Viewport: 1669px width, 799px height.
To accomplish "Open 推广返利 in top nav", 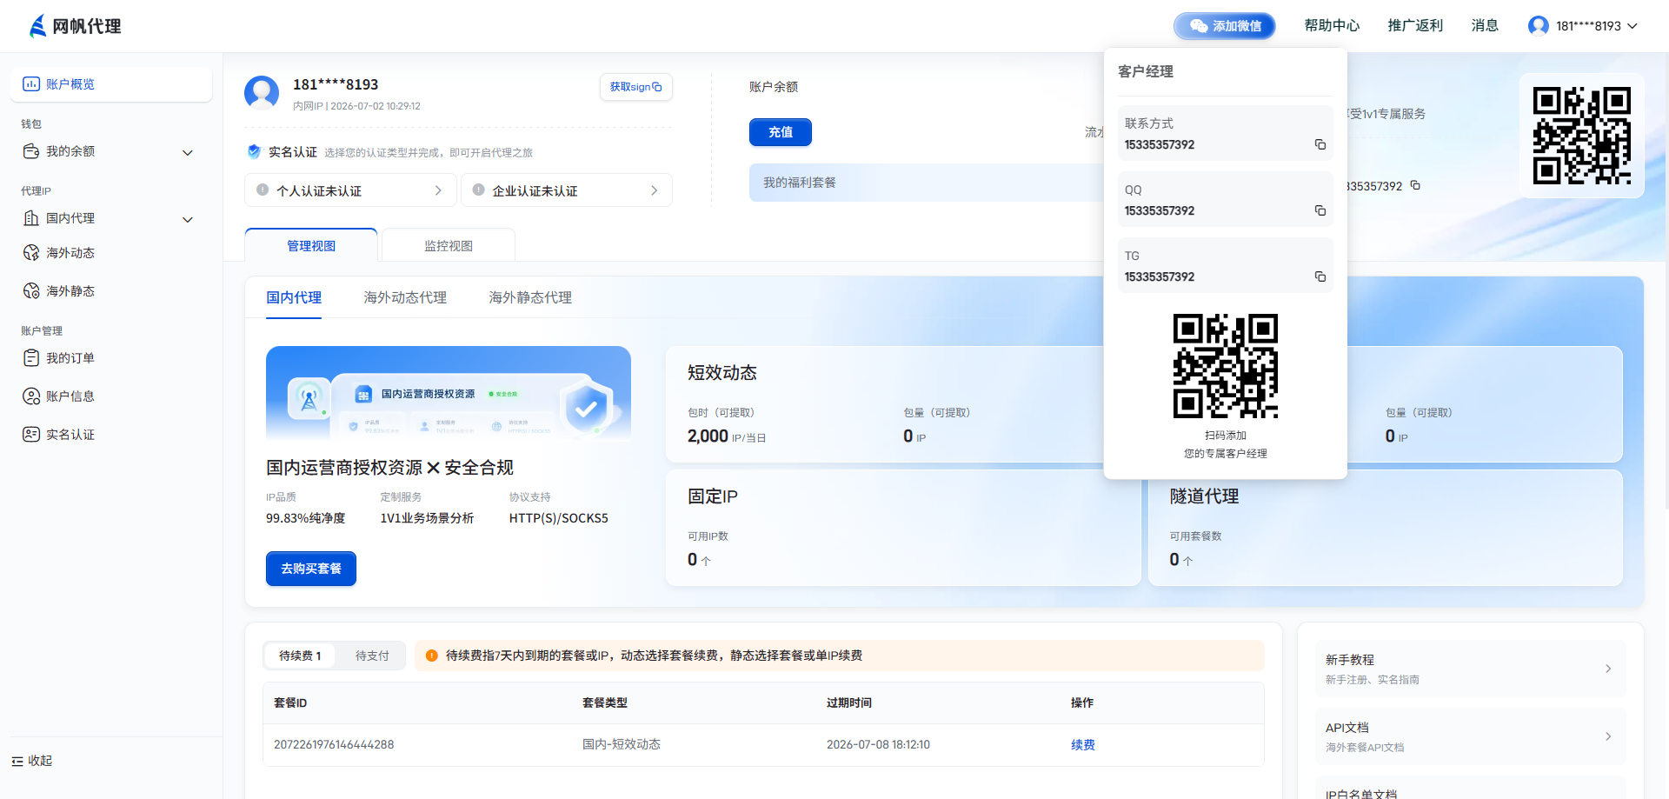I will [x=1415, y=26].
